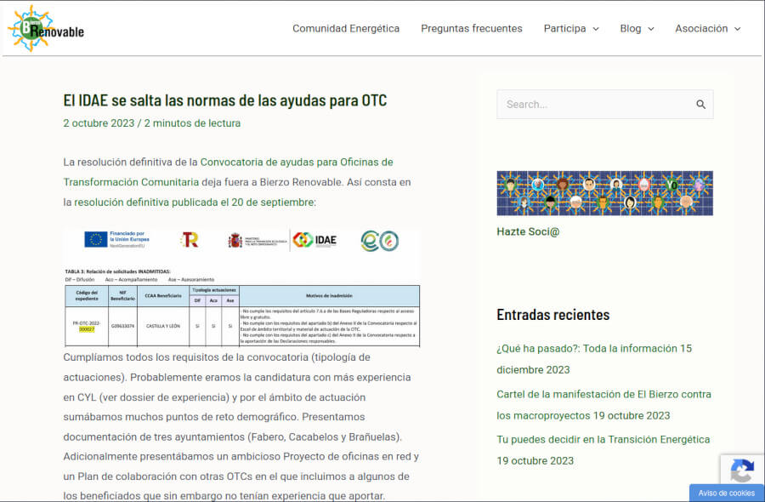
Task: Click the Aviso de cookies button
Action: [x=726, y=493]
